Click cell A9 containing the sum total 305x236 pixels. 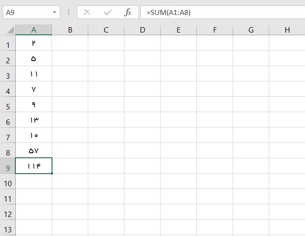click(x=33, y=166)
